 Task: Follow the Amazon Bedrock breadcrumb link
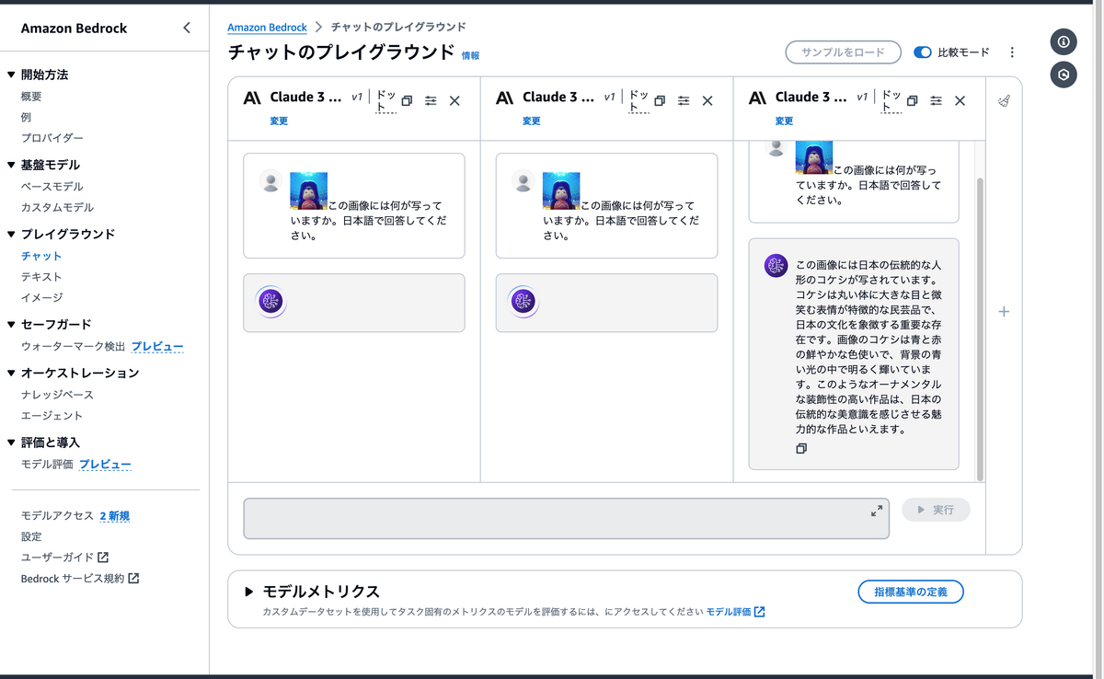[x=268, y=28]
